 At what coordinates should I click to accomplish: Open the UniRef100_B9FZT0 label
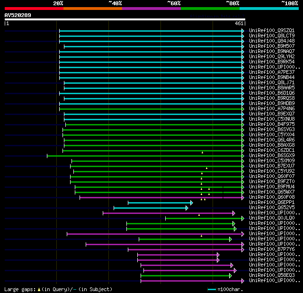click(x=272, y=182)
